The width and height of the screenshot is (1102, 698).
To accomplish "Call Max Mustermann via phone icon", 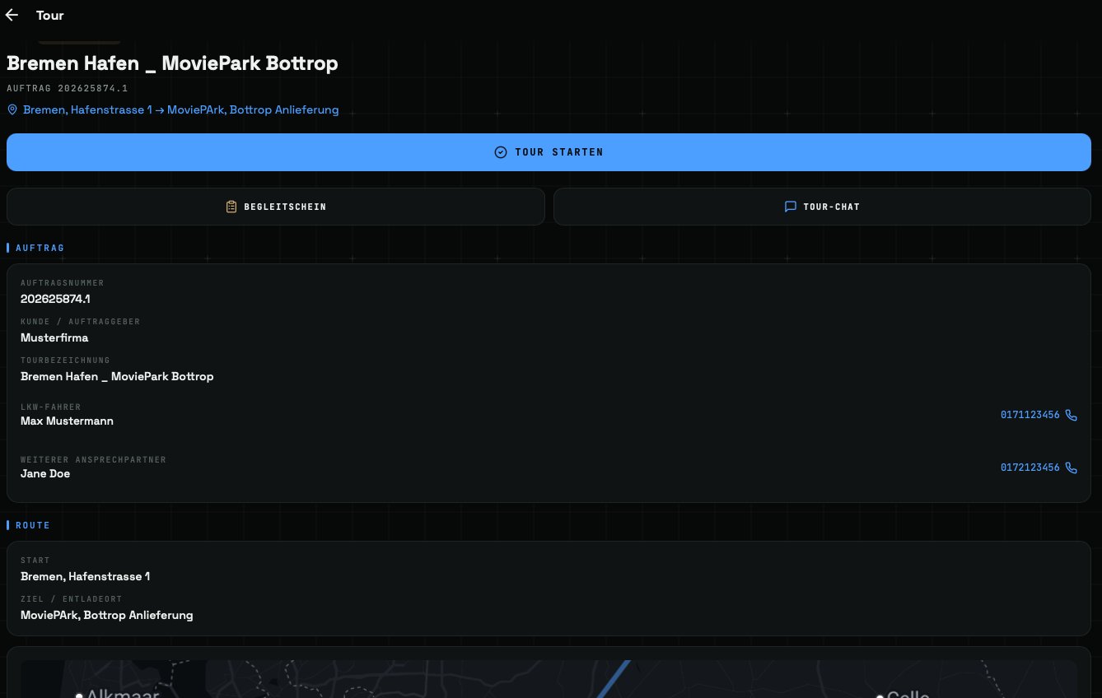I will tap(1071, 415).
